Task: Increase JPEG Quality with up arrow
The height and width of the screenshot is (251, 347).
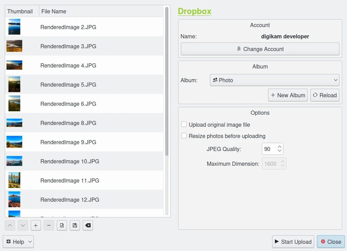Action: coord(280,147)
